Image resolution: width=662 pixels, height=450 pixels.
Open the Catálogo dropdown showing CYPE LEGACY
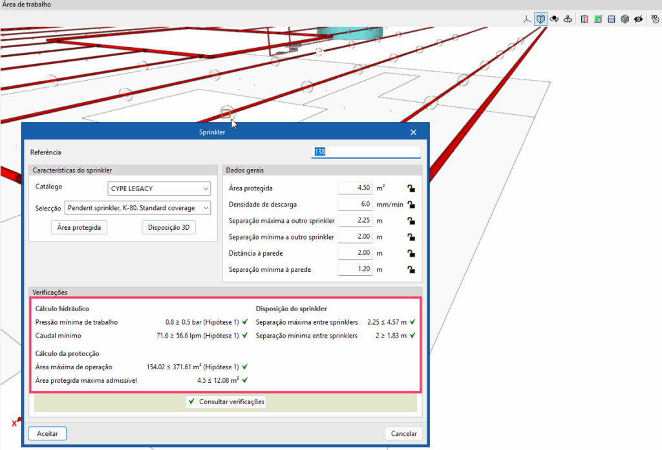[x=159, y=189]
